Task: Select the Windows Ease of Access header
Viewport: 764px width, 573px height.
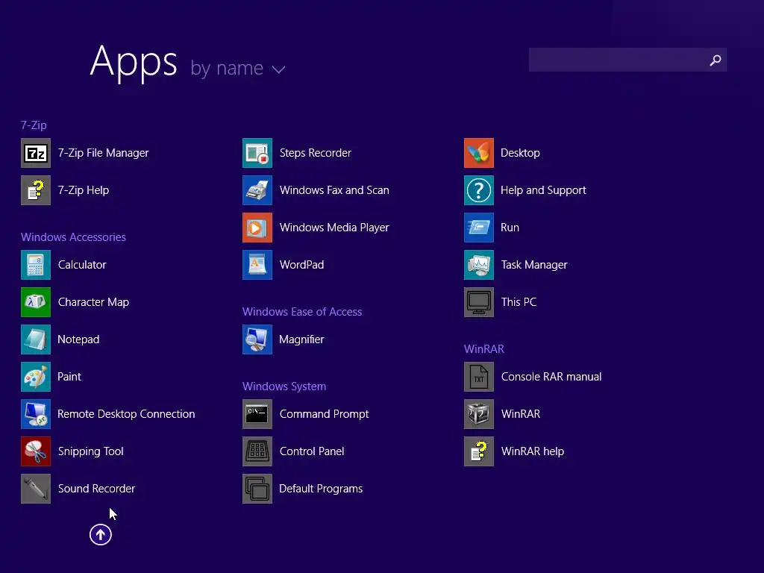Action: coord(302,312)
